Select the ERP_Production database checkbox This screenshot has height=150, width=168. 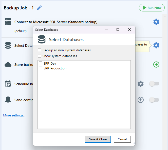click(x=41, y=68)
